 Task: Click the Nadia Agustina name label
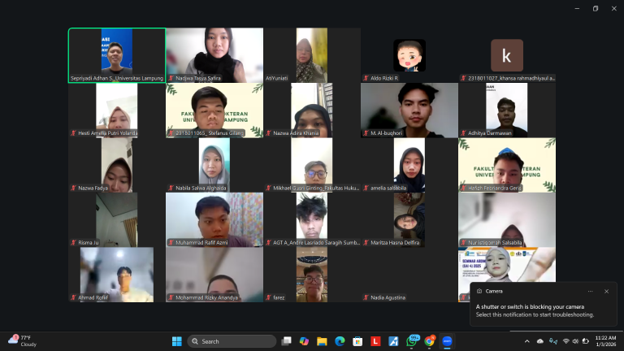(x=388, y=297)
